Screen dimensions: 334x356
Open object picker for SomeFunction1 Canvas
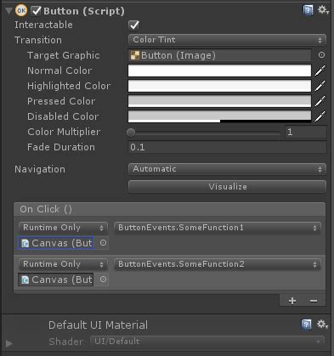click(x=104, y=243)
